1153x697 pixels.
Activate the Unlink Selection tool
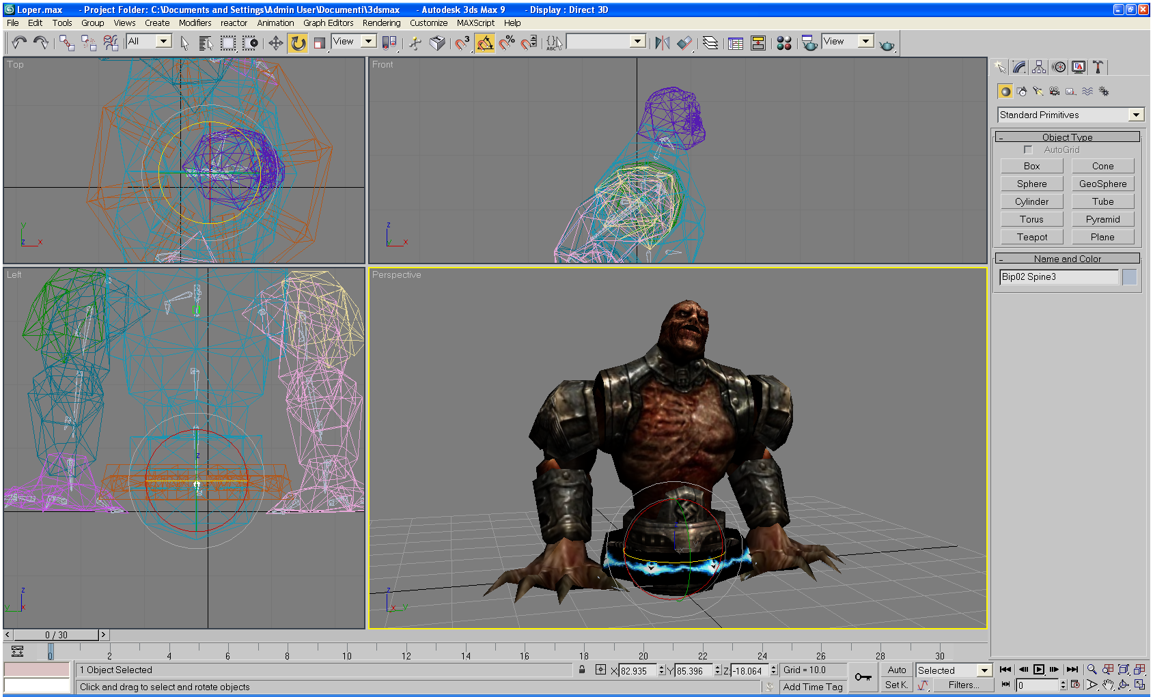click(x=89, y=43)
